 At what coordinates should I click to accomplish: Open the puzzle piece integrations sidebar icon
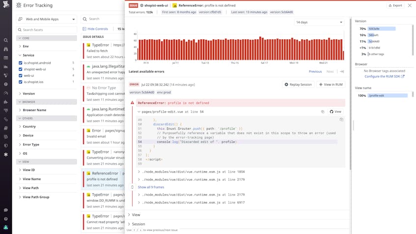[x=6, y=102]
